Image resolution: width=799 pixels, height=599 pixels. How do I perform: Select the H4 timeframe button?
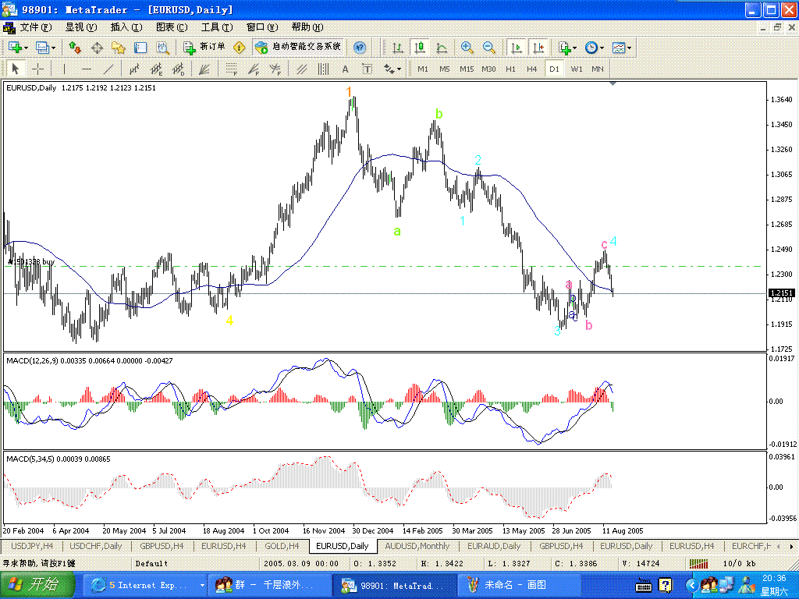[x=531, y=69]
